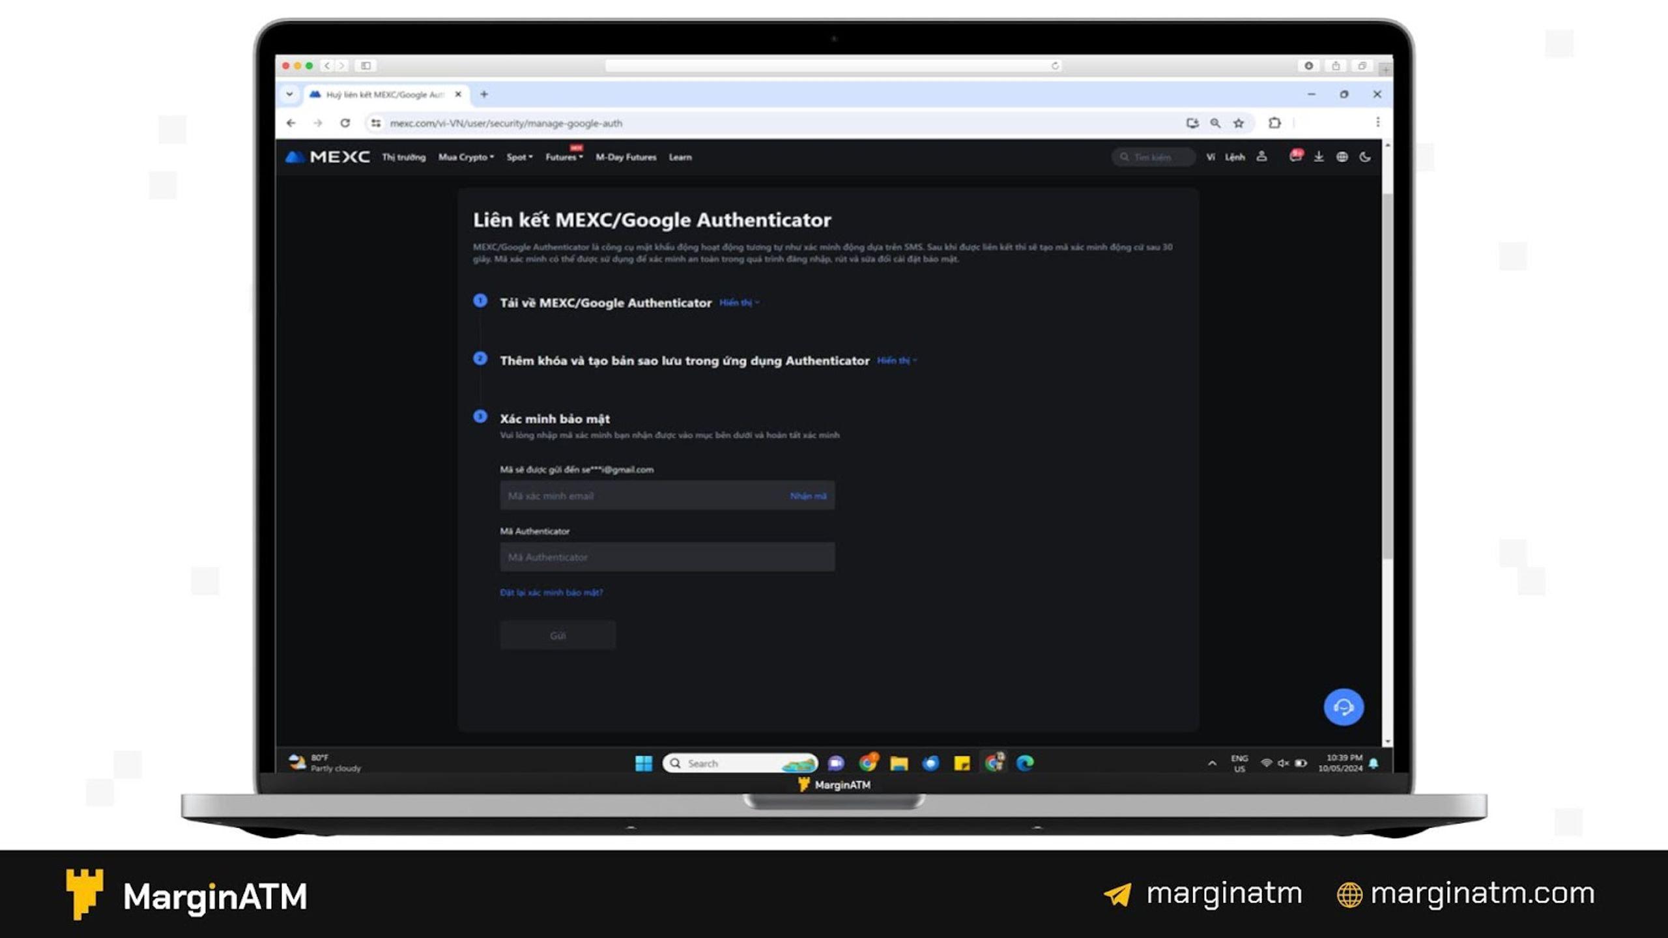
Task: Open M-Day Futures in the navigation
Action: tap(625, 157)
